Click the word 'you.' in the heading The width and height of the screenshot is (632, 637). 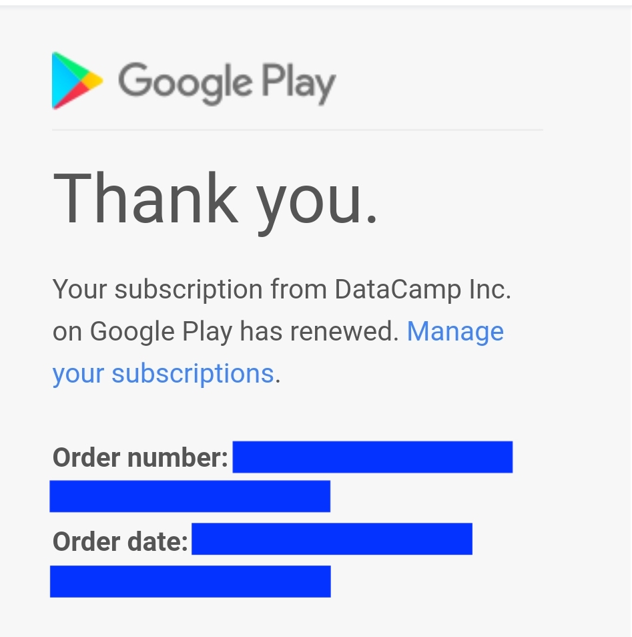coord(318,202)
